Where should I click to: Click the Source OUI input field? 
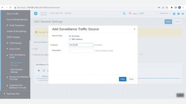tap(81, 45)
